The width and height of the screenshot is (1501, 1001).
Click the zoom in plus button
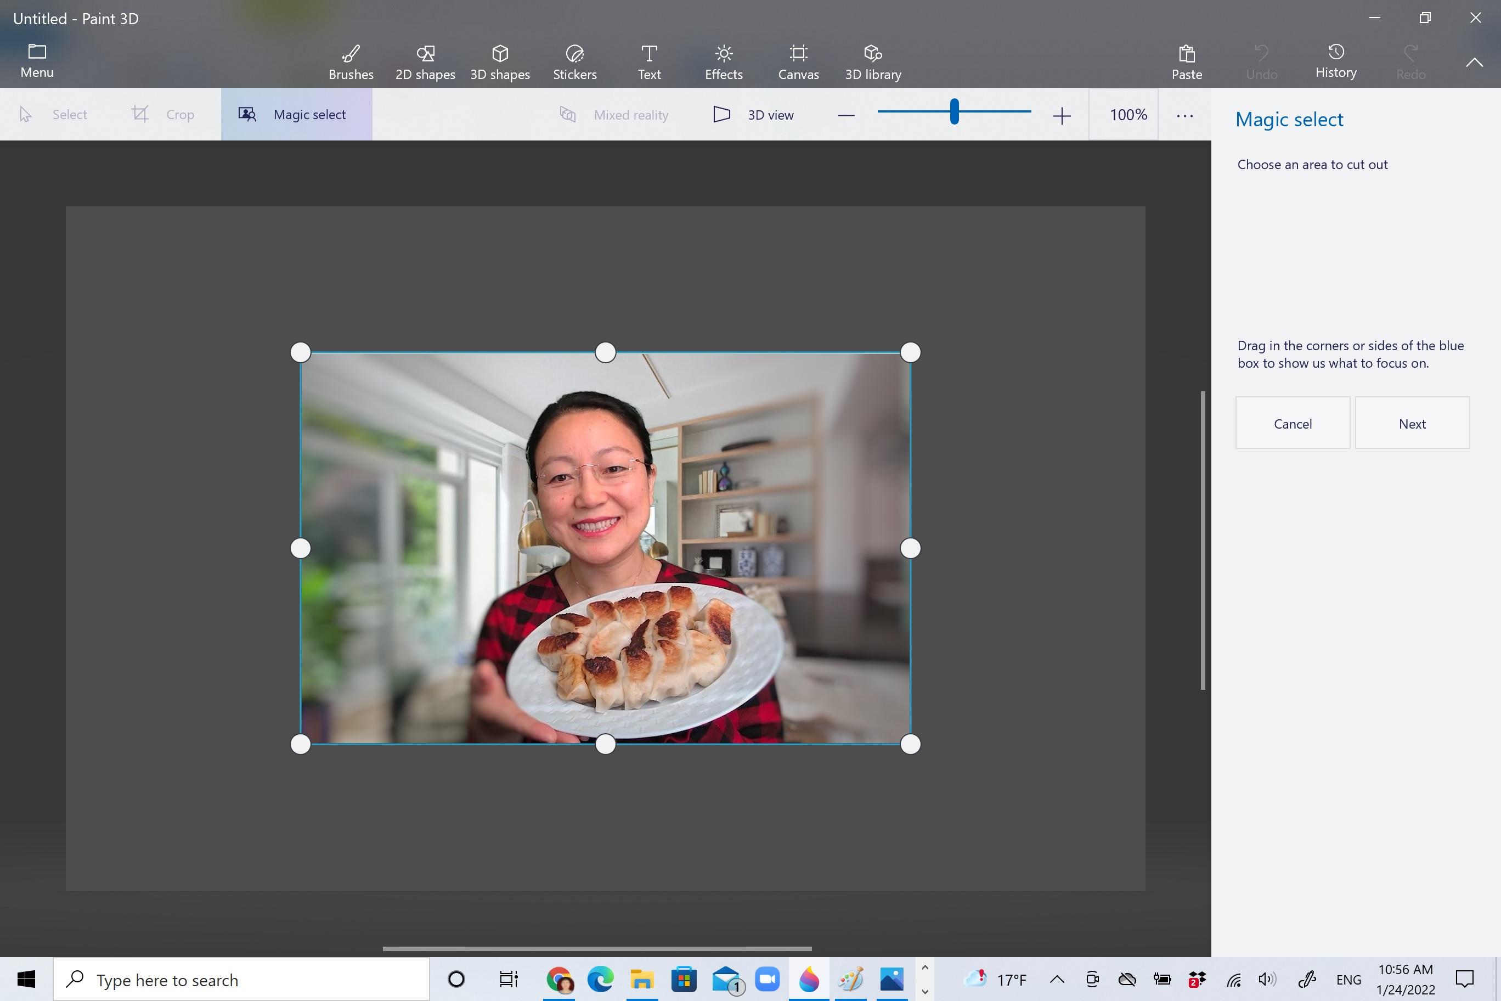tap(1062, 116)
